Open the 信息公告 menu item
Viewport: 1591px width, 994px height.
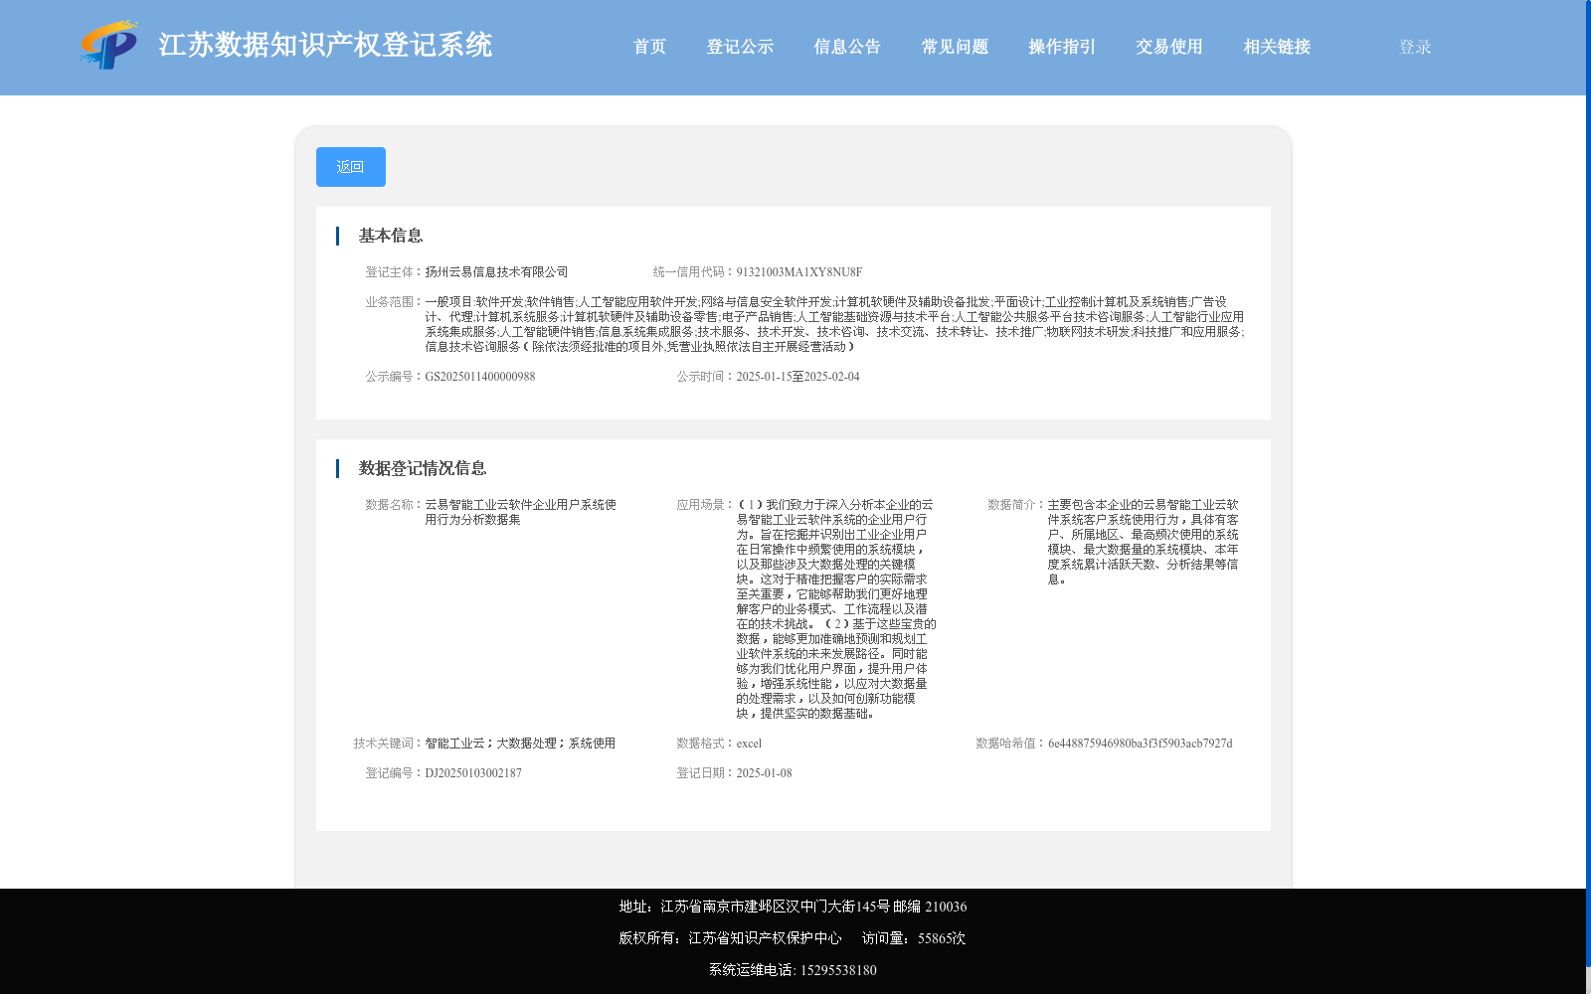847,47
